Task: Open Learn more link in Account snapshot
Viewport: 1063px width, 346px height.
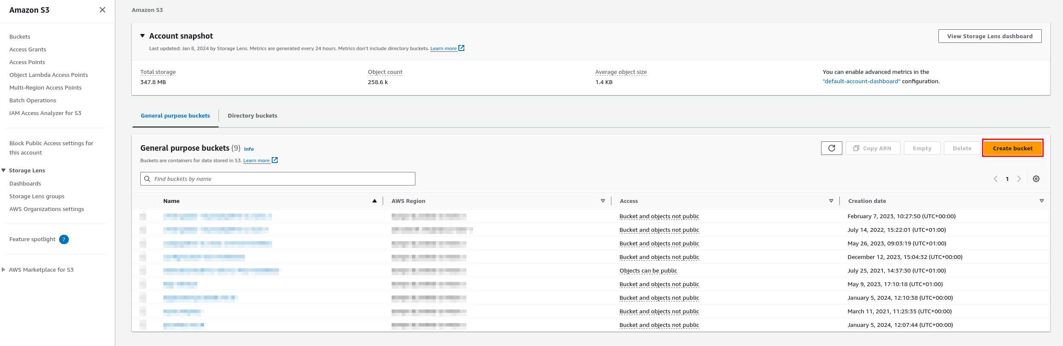Action: coord(443,48)
